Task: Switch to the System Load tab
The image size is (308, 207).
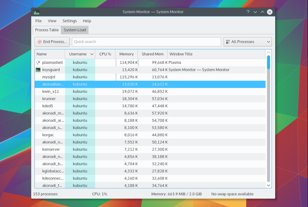Action: pos(75,30)
